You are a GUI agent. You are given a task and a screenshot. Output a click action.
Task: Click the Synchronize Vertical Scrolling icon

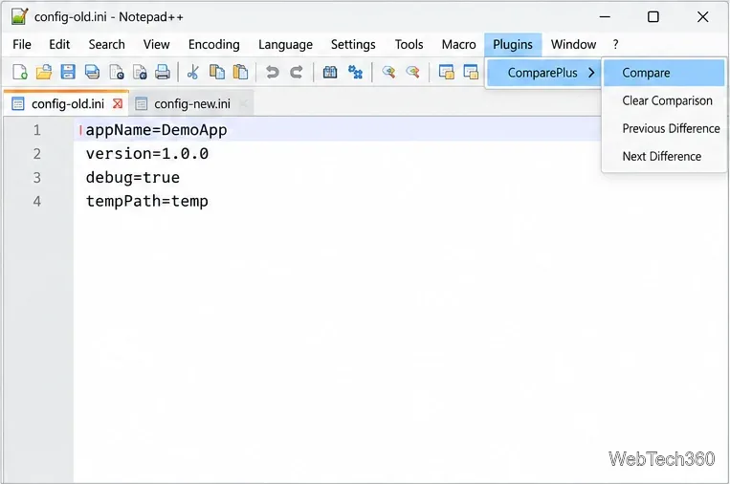click(x=447, y=72)
